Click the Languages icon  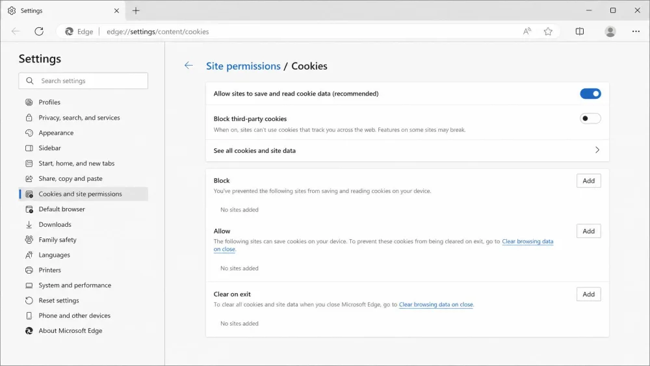[29, 255]
